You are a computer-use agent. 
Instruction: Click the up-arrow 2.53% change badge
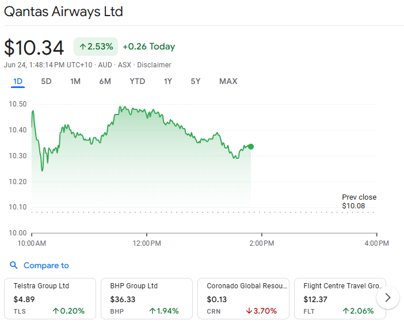96,47
